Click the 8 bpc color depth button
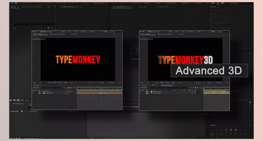Screen dimensions: 263x141 click(27, 100)
